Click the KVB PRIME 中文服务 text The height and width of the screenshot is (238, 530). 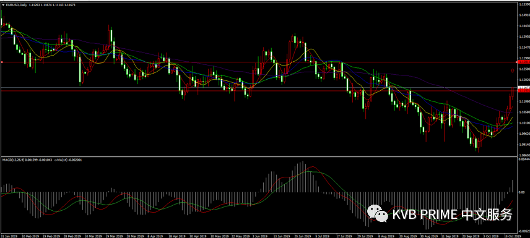tap(452, 215)
